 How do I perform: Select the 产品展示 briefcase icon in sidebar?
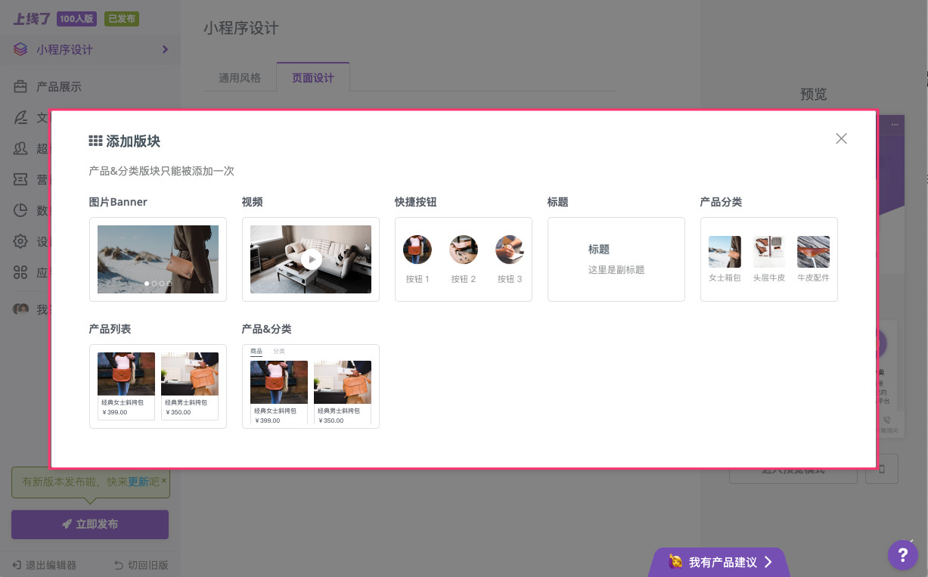20,86
